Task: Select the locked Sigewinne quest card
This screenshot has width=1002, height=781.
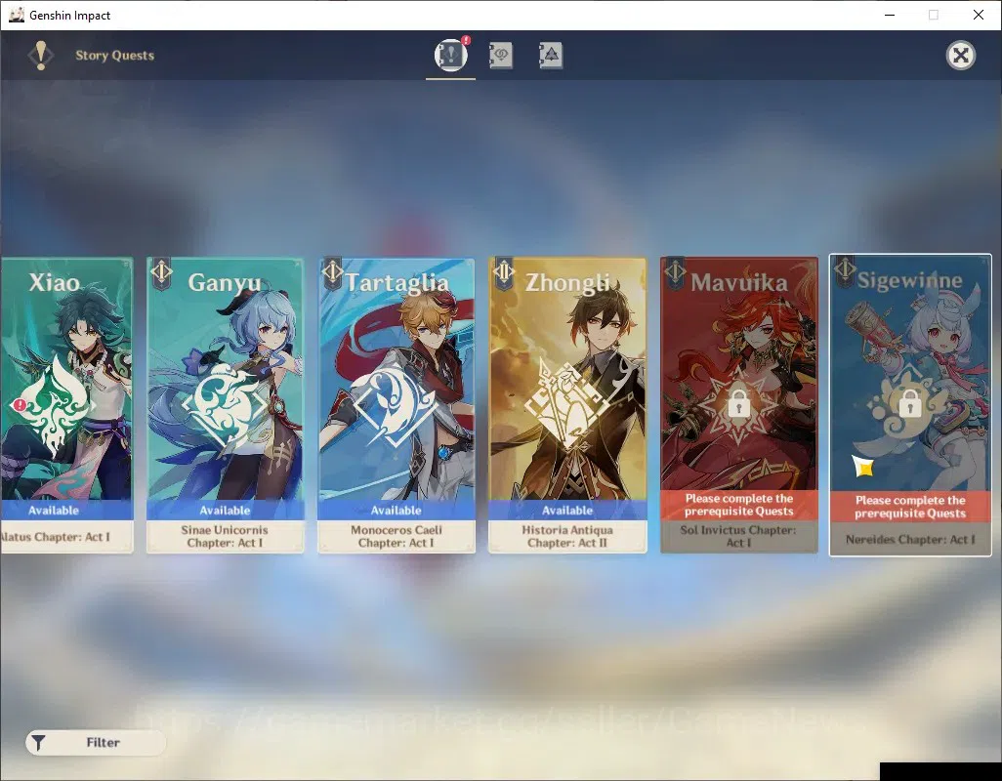Action: pos(910,405)
